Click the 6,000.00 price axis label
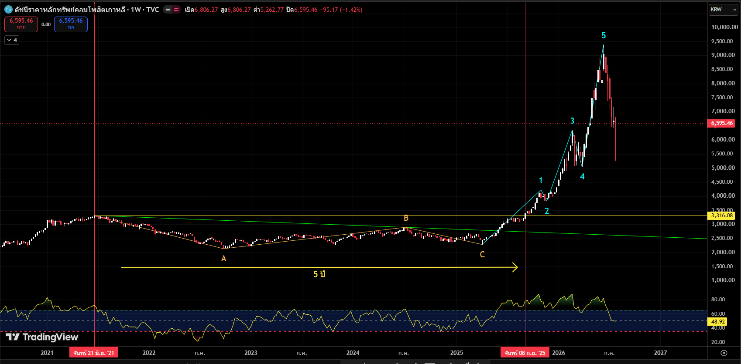This screenshot has height=364, width=741. pyautogui.click(x=723, y=139)
